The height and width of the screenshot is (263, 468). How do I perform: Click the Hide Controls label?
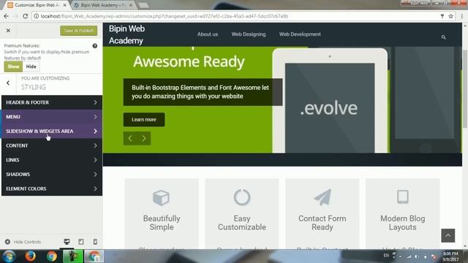27,242
